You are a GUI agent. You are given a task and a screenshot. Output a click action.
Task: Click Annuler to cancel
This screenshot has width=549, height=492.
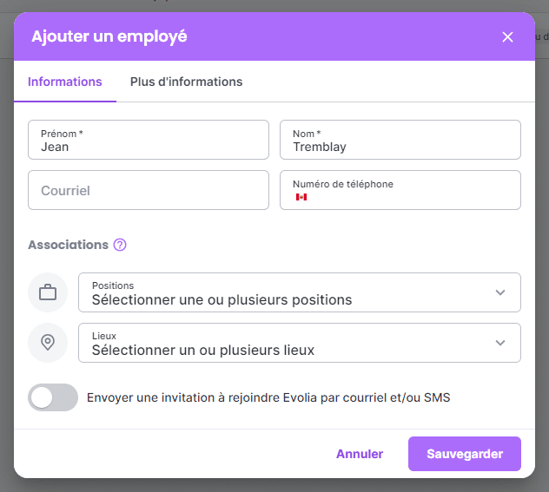pos(360,454)
